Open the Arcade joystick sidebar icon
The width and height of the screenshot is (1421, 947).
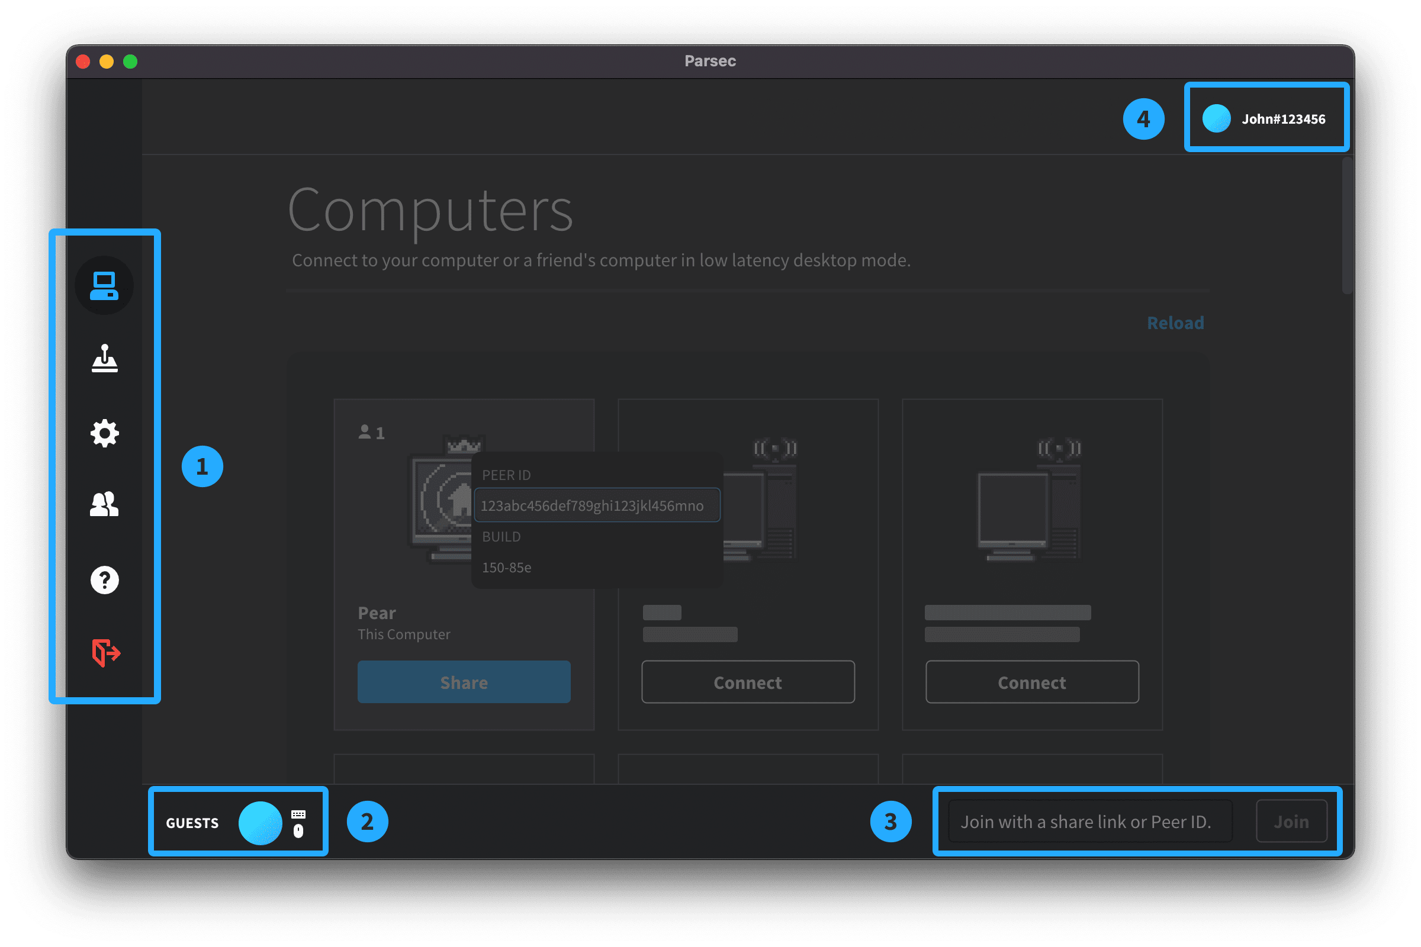click(x=104, y=359)
